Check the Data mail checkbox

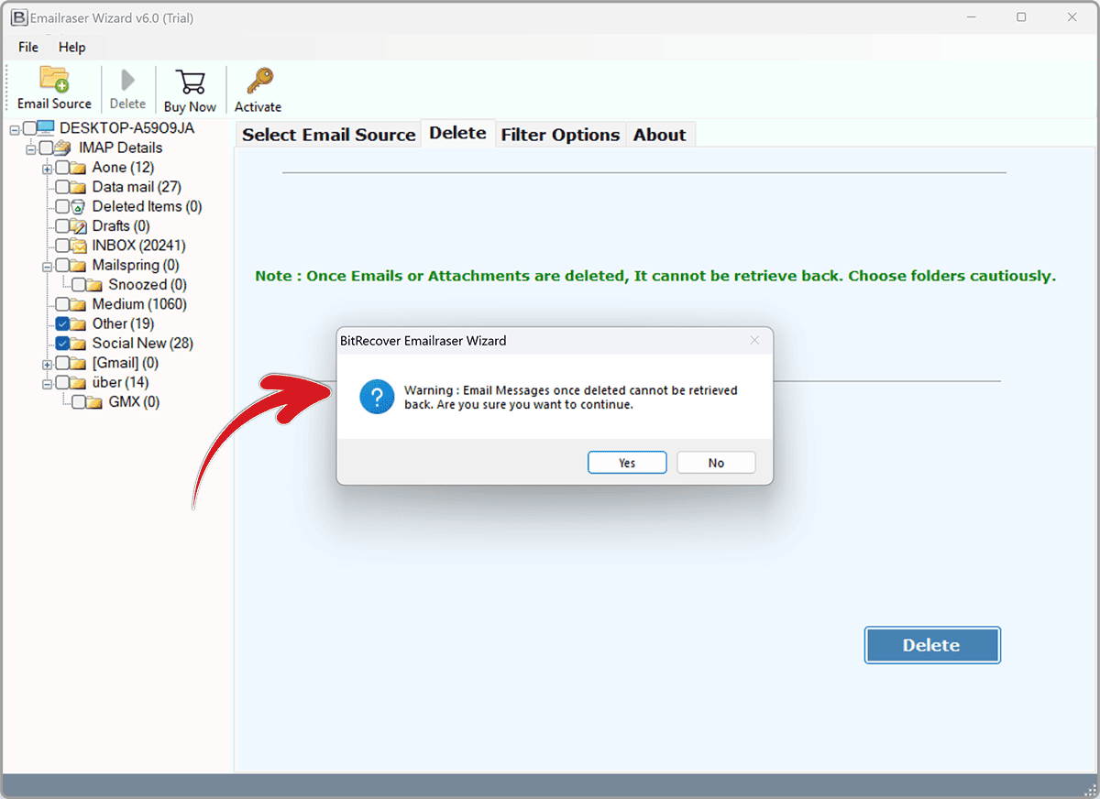[x=62, y=187]
